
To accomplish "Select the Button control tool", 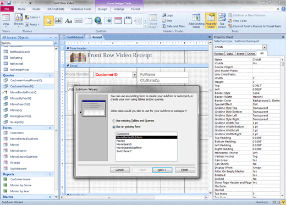I will click(x=78, y=21).
